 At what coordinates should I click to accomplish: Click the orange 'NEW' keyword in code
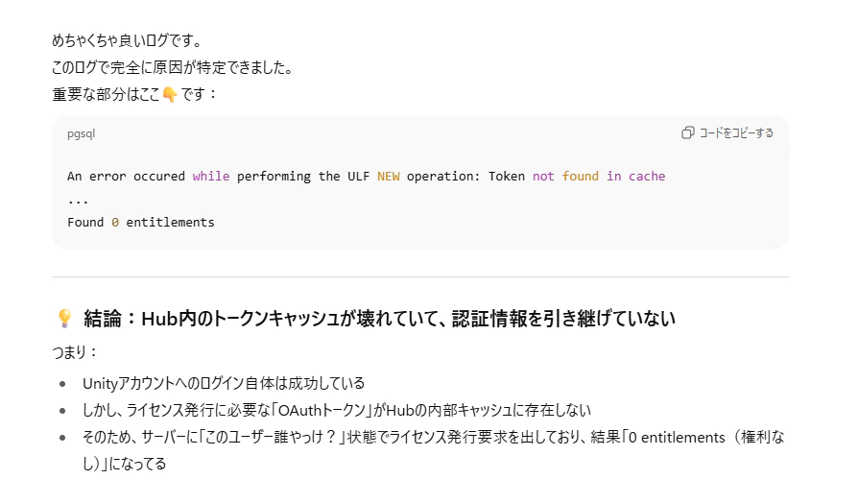[389, 177]
